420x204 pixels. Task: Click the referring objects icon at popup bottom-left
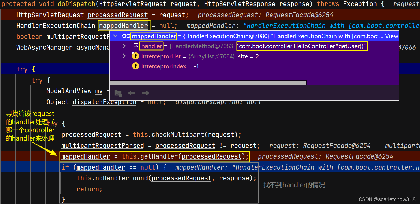[118, 93]
